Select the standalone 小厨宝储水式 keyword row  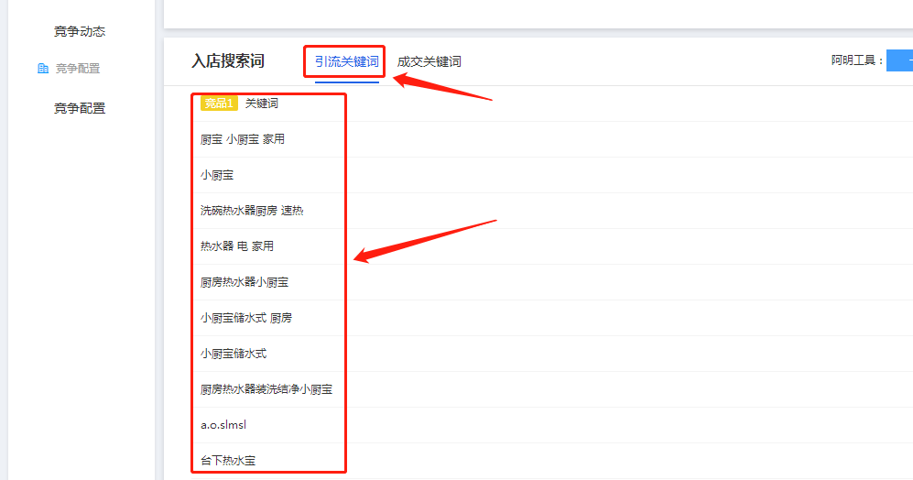tap(234, 354)
